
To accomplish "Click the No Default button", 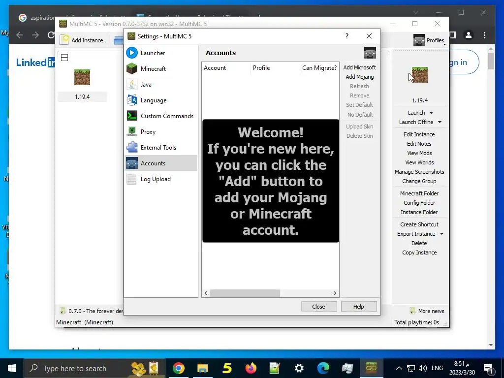I will [x=359, y=115].
